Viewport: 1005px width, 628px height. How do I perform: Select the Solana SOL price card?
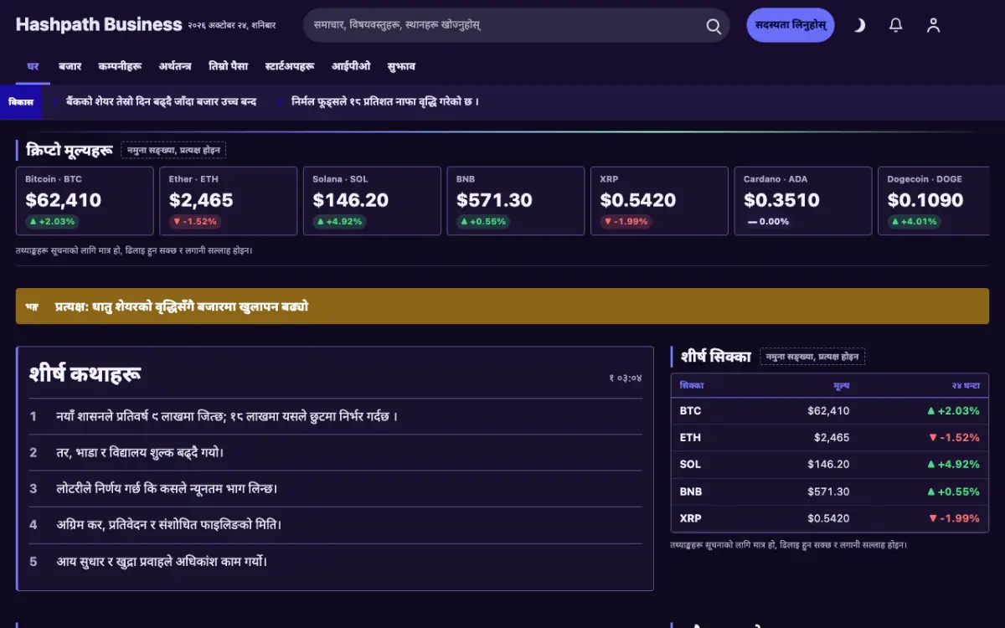(372, 201)
